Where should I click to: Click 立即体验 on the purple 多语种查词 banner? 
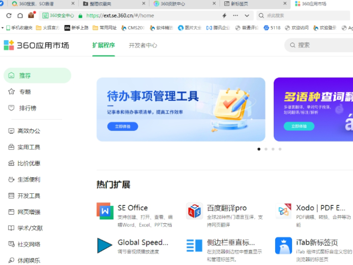click(x=299, y=126)
